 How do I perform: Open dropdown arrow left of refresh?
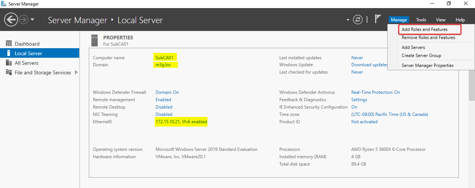coord(348,20)
